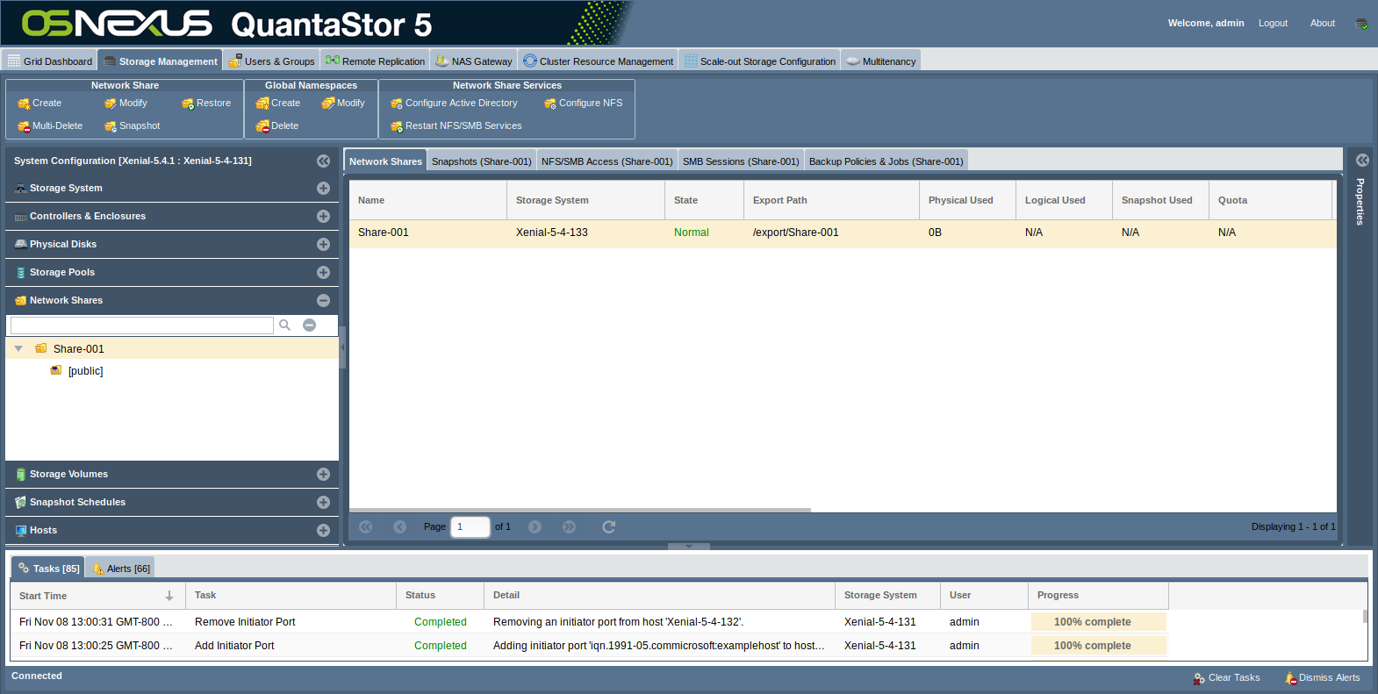
Task: Select the Share-001 row in the grid
Action: (843, 233)
